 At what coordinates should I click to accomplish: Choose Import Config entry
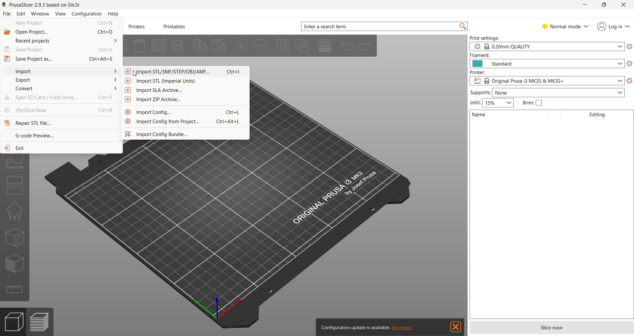coord(186,112)
